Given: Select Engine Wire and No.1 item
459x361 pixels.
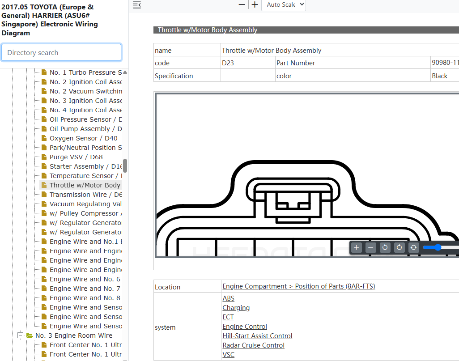Looking at the screenshot, I should point(85,241).
